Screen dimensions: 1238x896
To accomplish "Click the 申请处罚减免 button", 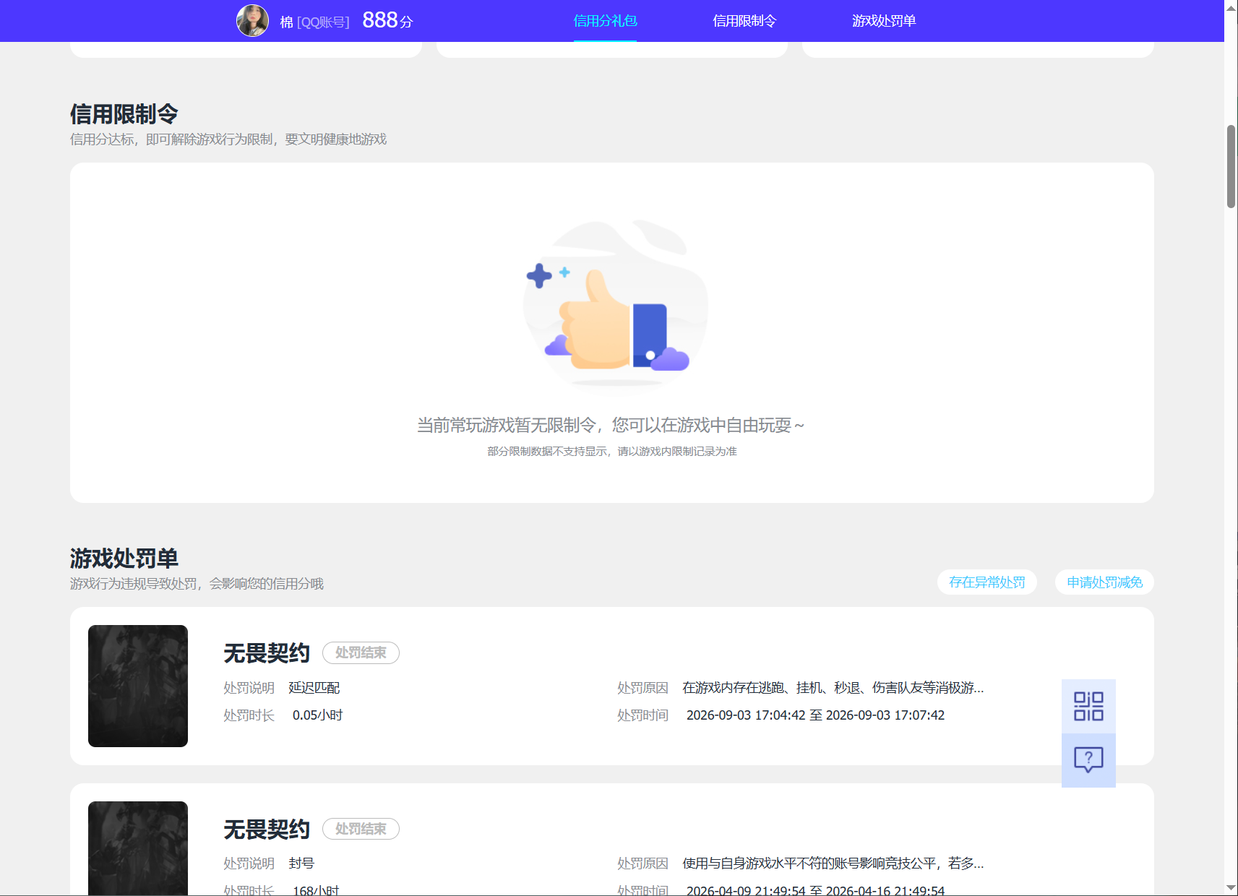I will (x=1104, y=582).
